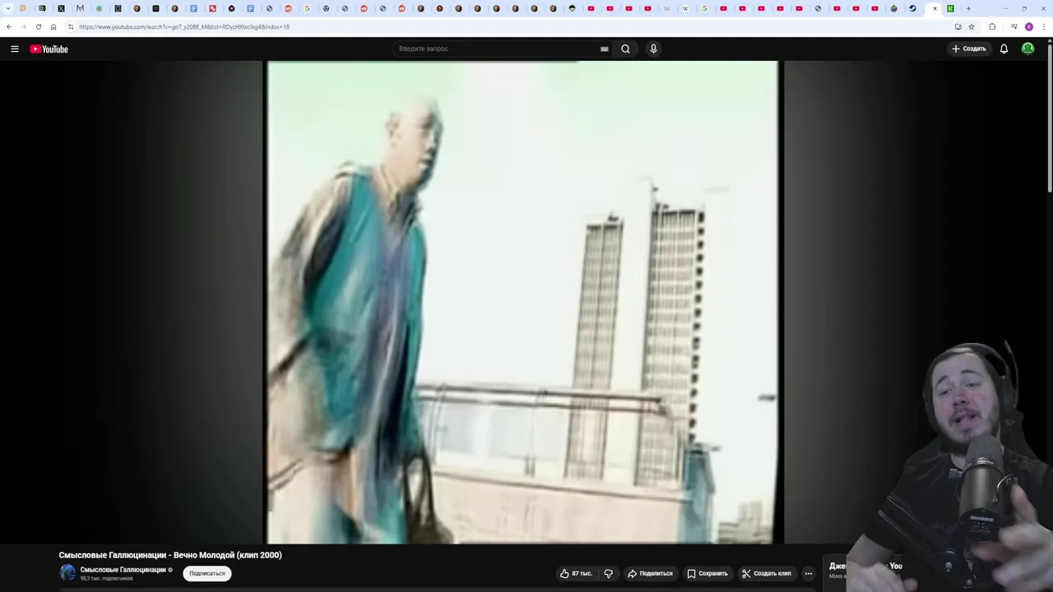This screenshot has height=592, width=1053.
Task: Open the "Создать" create button
Action: [x=968, y=49]
